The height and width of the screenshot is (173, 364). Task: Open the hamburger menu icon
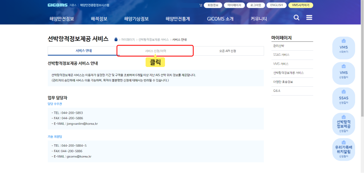point(309,18)
